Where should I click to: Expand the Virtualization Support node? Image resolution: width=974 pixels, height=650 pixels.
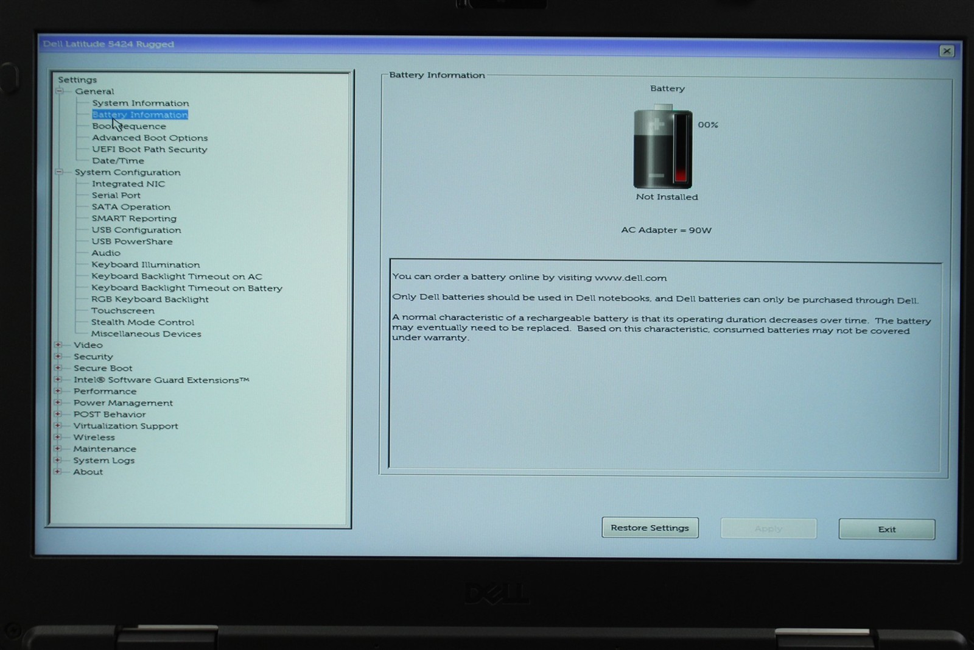[x=58, y=426]
